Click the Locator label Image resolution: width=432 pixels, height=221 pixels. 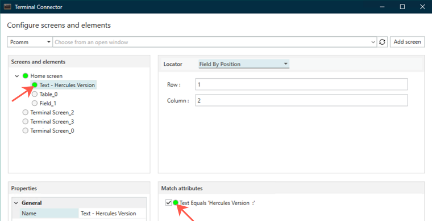[173, 64]
